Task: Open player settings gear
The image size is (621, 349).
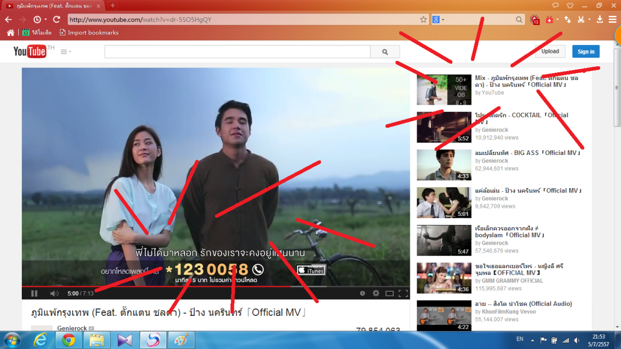Action: (x=376, y=293)
